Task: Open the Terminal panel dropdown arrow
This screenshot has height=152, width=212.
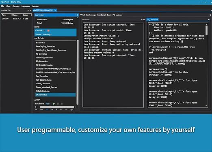Action: 142,19
